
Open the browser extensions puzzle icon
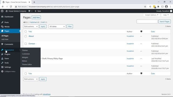[x=158, y=6]
